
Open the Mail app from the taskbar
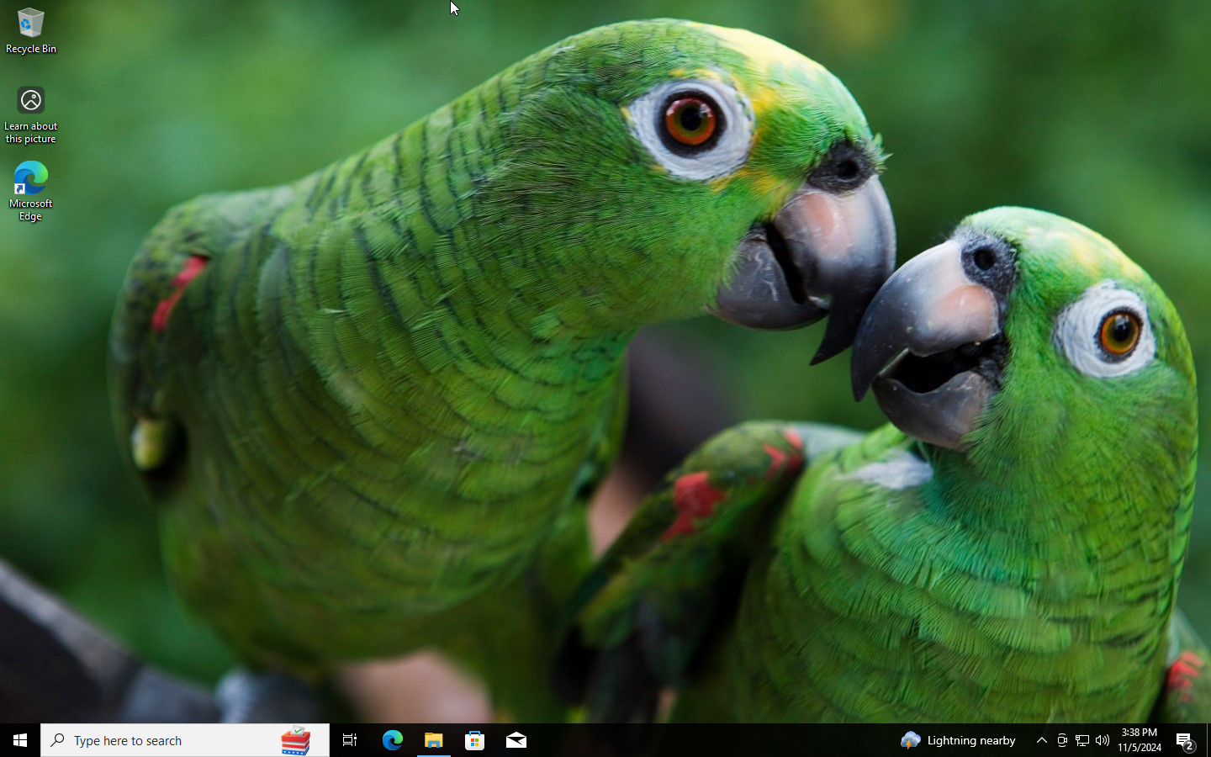pyautogui.click(x=516, y=740)
